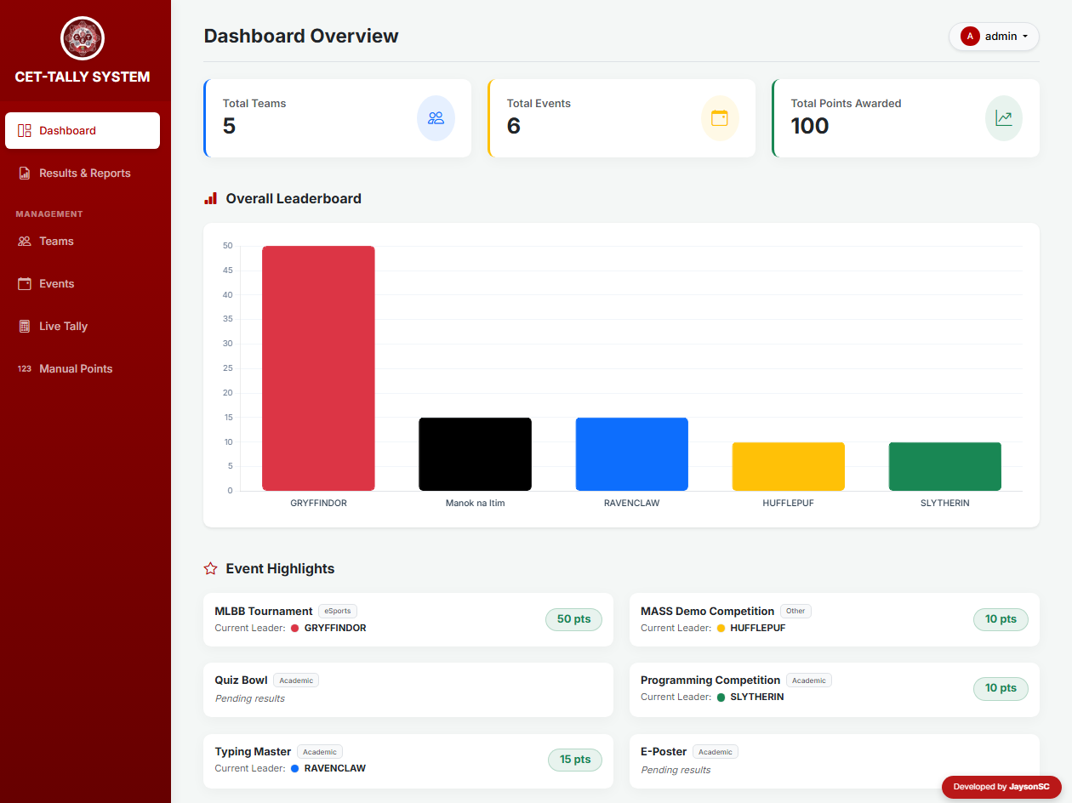This screenshot has width=1072, height=803.
Task: Click the CET-TALLY SYSTEM logo emblem
Action: [82, 38]
